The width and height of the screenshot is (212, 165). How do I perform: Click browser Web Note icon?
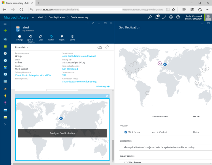click(192, 9)
